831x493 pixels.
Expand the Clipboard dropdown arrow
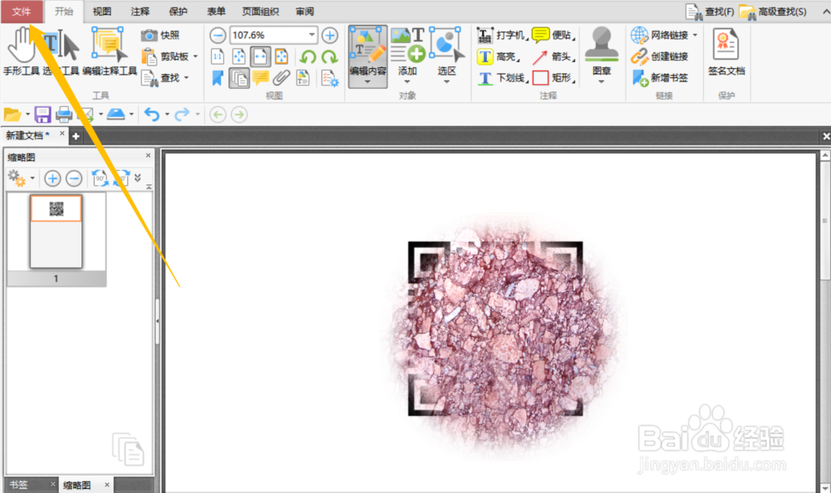(195, 56)
